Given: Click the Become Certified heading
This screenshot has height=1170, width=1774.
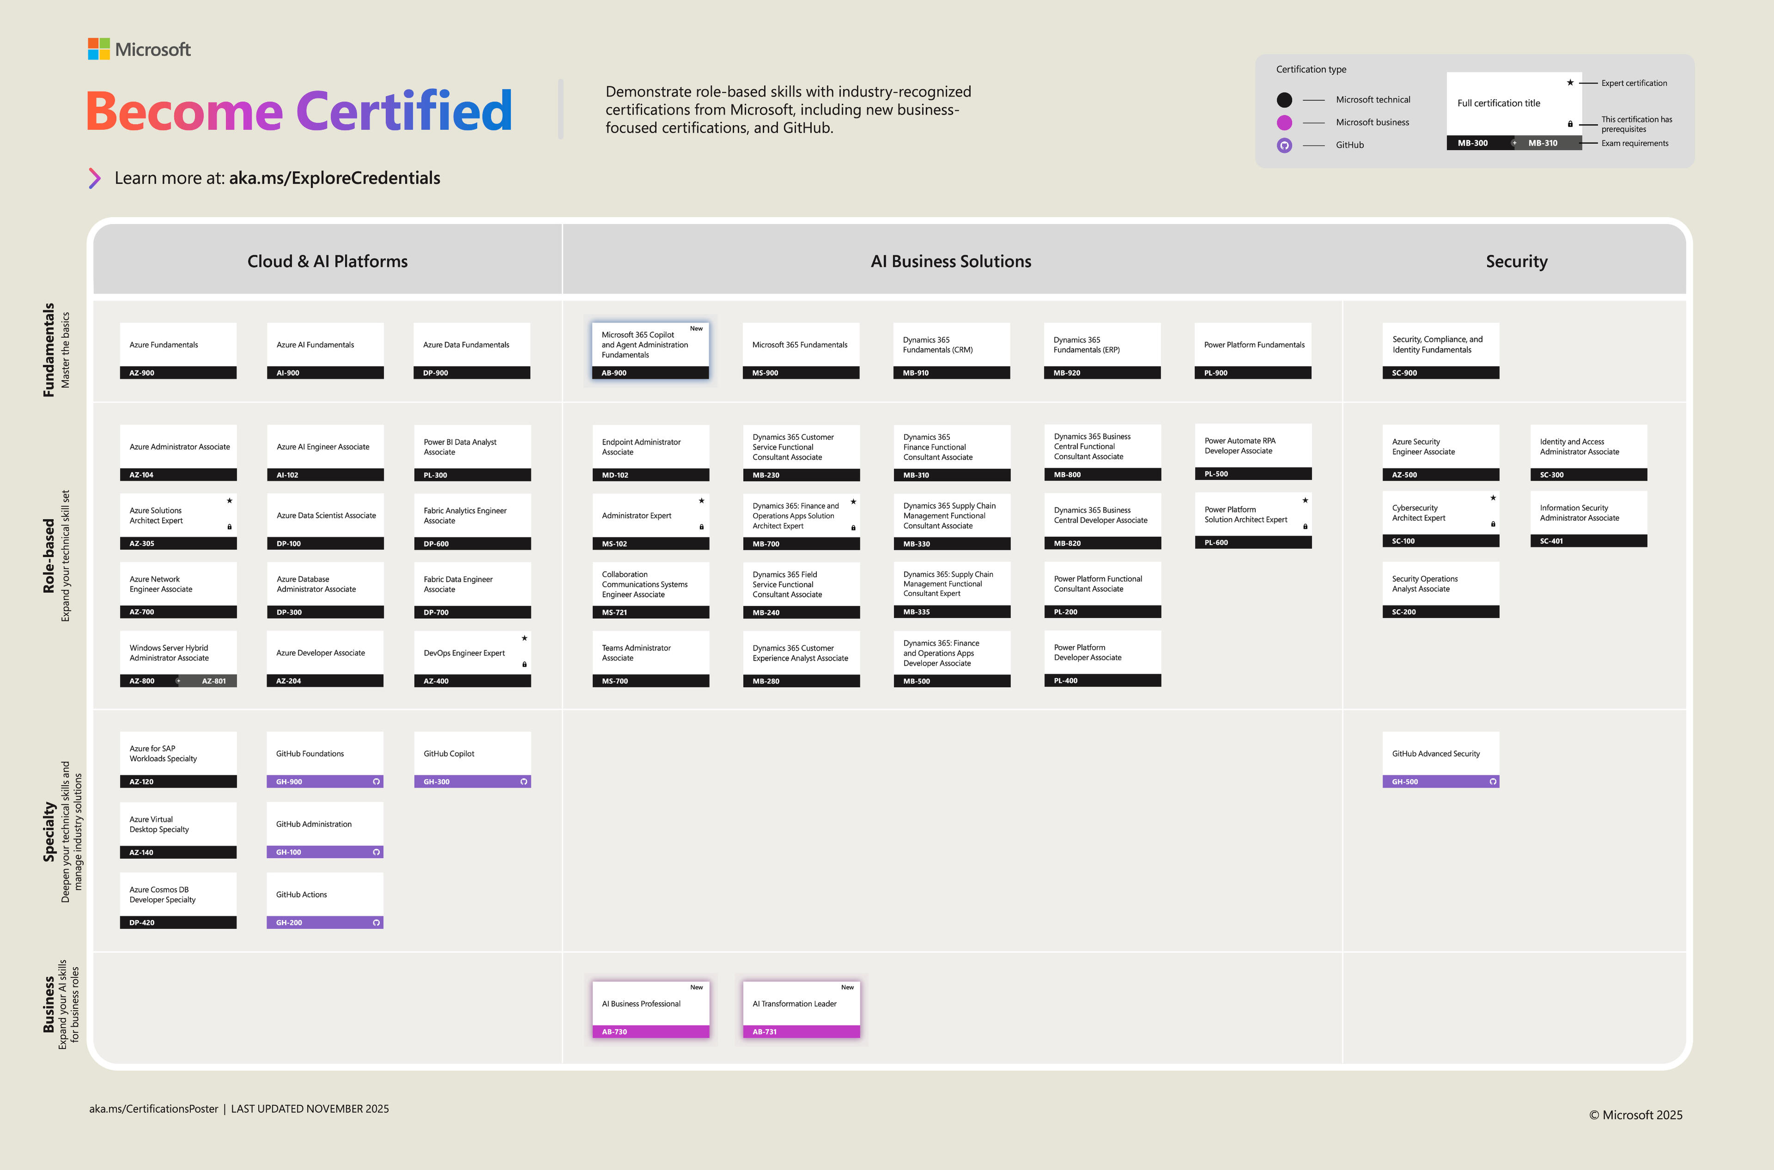Looking at the screenshot, I should (299, 111).
